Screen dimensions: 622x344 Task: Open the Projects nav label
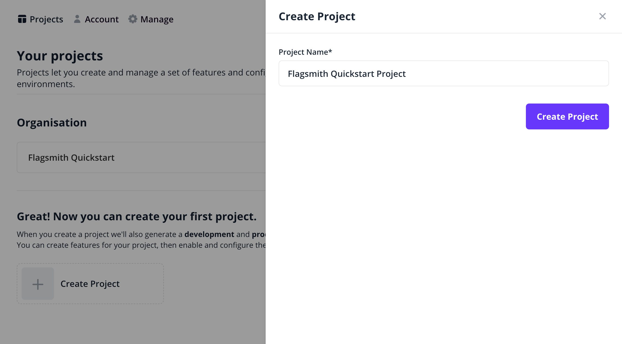[46, 19]
